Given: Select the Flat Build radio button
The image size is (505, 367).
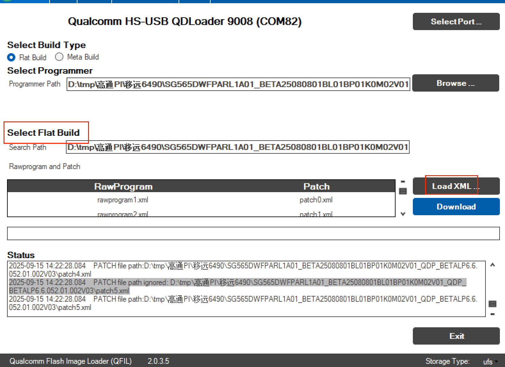Looking at the screenshot, I should tap(11, 57).
